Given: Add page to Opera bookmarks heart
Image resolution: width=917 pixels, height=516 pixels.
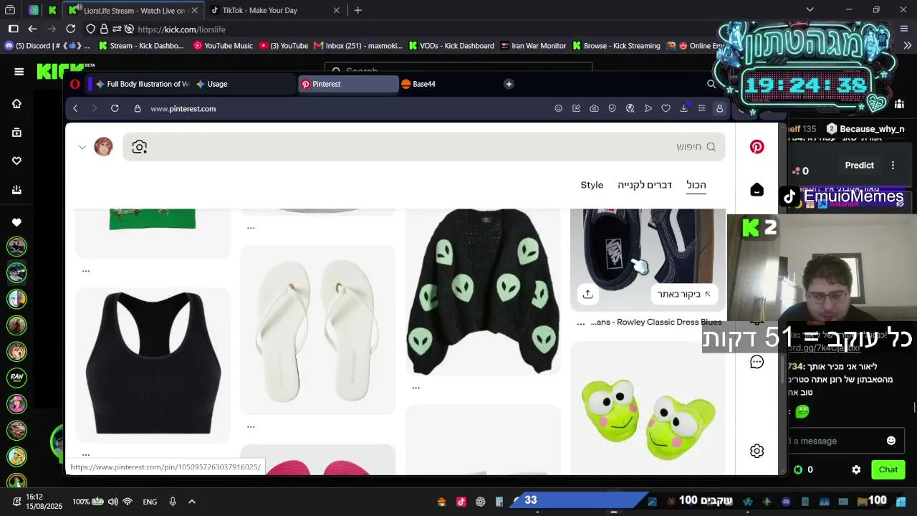Looking at the screenshot, I should click(666, 108).
